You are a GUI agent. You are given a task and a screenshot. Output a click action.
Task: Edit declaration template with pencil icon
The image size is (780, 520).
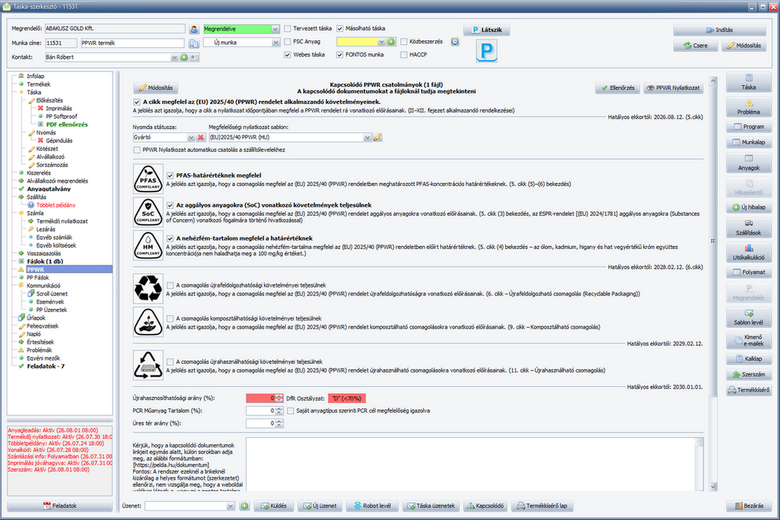[x=378, y=137]
